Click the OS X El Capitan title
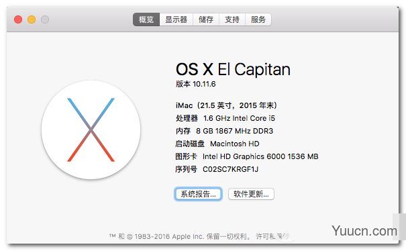Viewport: 406px width, 251px height. 233,69
